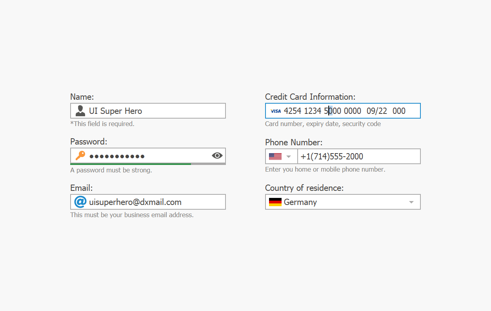The height and width of the screenshot is (311, 491).
Task: Expand the Country of residence dropdown arrow
Action: 411,202
